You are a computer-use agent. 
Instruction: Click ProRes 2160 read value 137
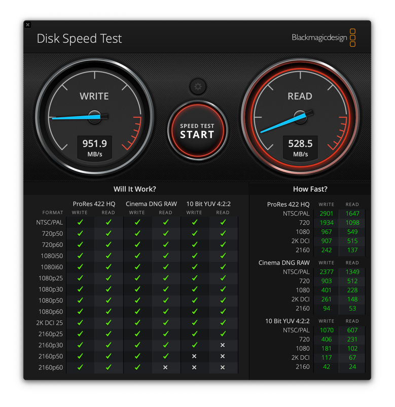352,250
